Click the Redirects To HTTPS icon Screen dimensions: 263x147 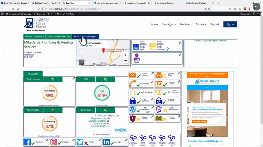click(159, 101)
